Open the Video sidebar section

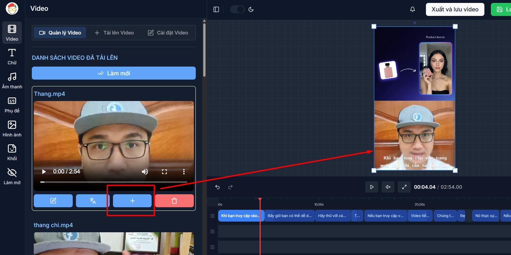point(12,33)
